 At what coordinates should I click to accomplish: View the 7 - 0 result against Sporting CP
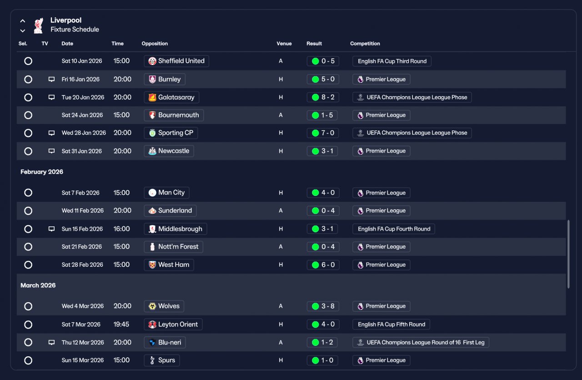tap(323, 133)
